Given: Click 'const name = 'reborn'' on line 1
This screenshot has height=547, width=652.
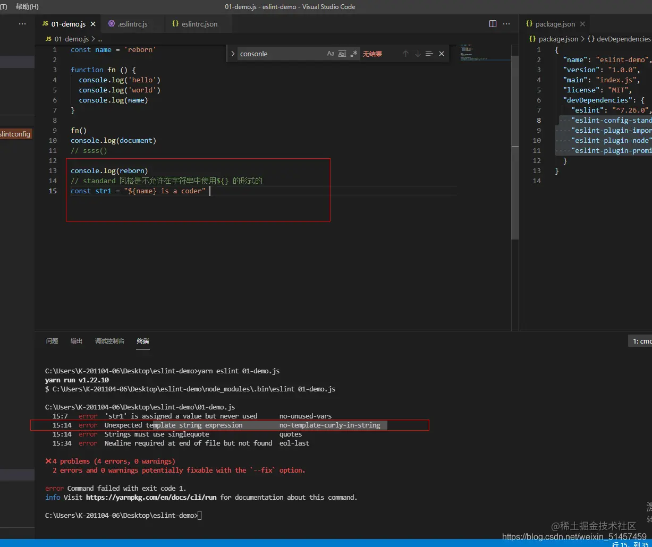Looking at the screenshot, I should [x=113, y=49].
